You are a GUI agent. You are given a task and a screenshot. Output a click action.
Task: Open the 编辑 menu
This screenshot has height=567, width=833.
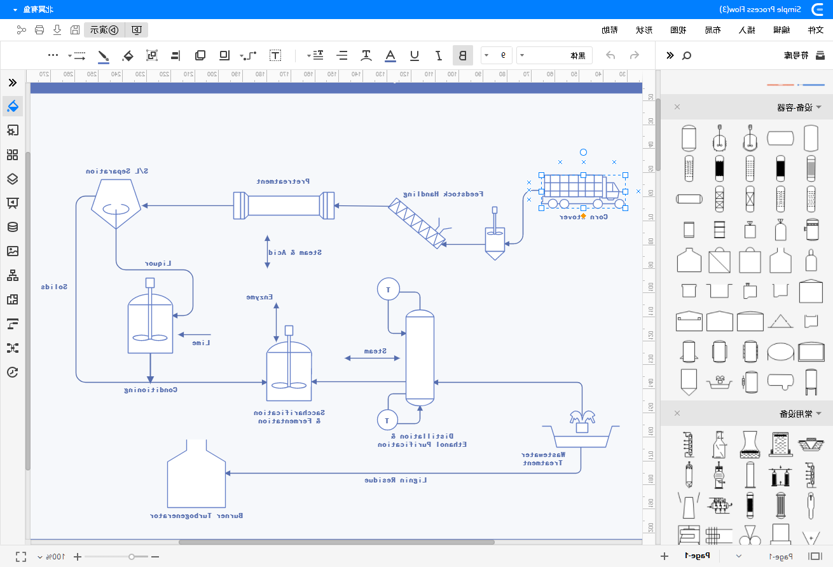click(781, 30)
